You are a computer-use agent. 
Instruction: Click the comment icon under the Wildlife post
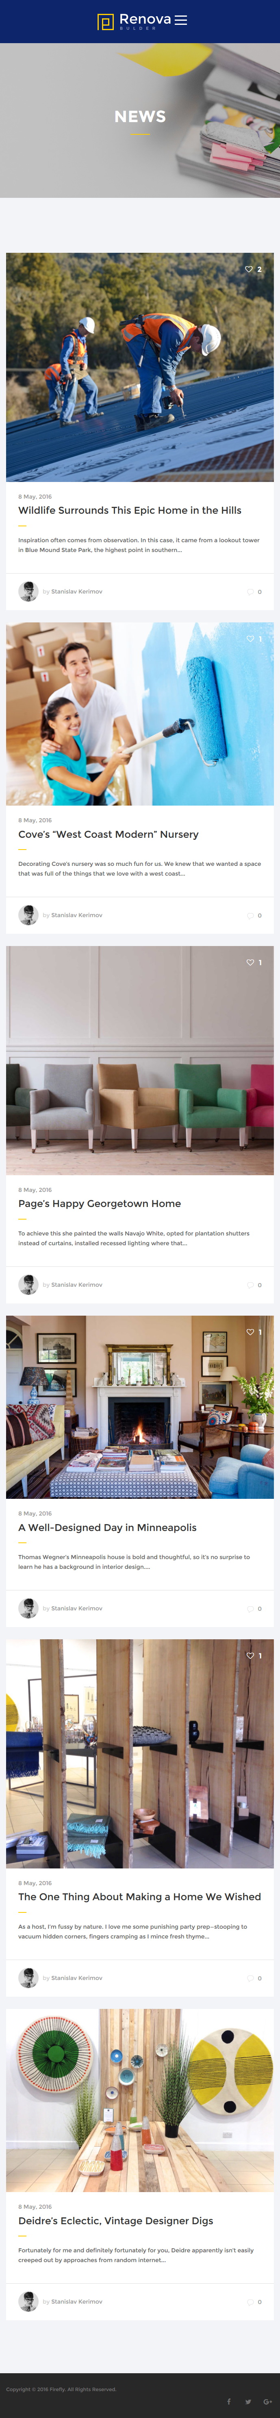coord(250,591)
